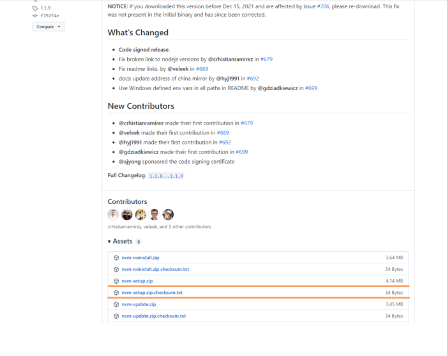
Task: Visit @gdziadkiewicz profile under What's Changed
Action: [x=278, y=88]
